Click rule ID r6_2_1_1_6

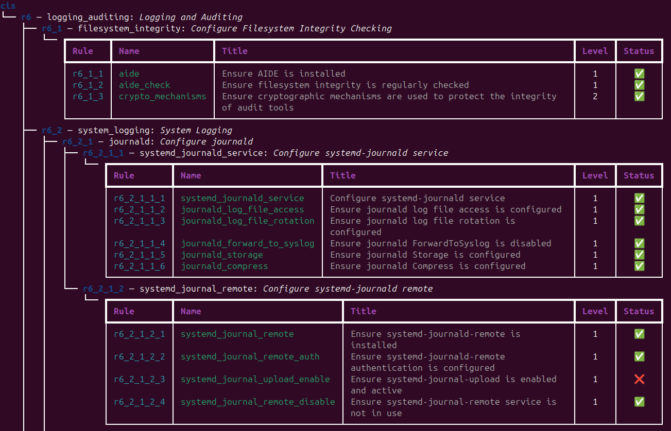pyautogui.click(x=140, y=266)
